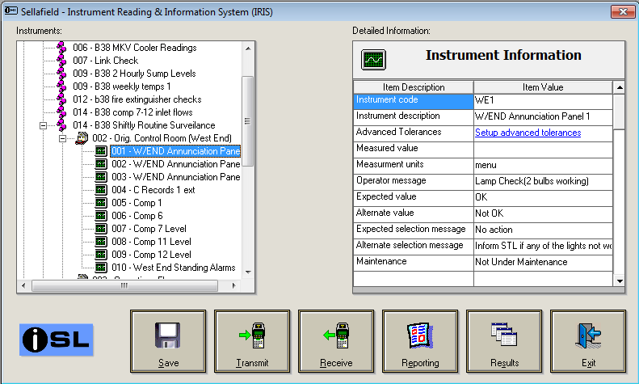This screenshot has height=384, width=639.
Task: Open the Setup advanced tolerances link
Action: click(x=528, y=133)
